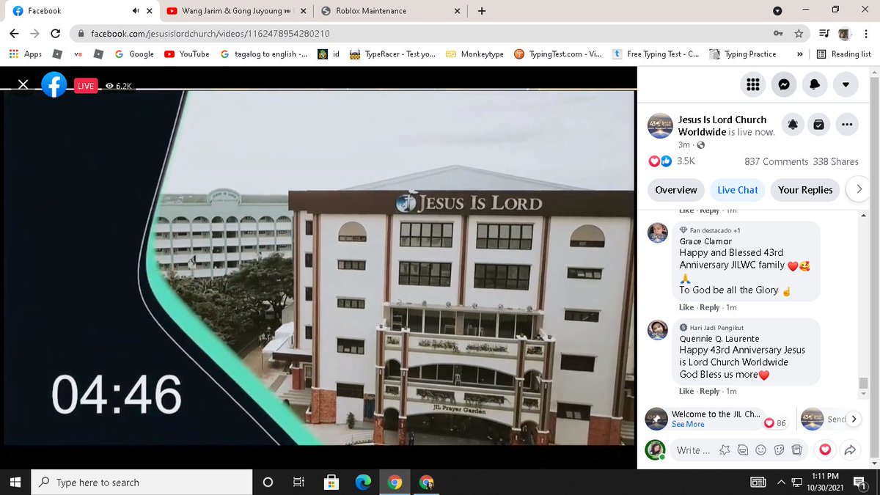Click the Facebook logo over the video
This screenshot has height=495, width=880.
(x=54, y=85)
